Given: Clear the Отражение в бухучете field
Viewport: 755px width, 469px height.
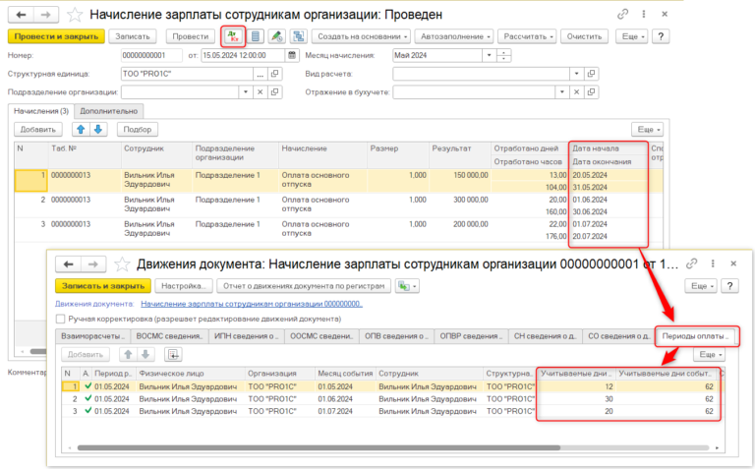Looking at the screenshot, I should coord(576,92).
